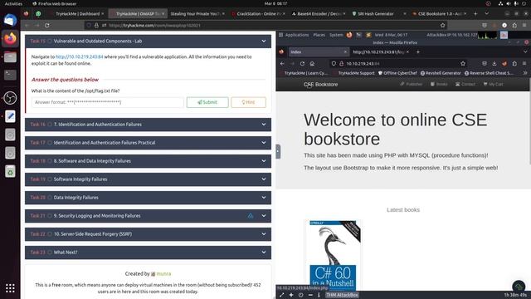Image resolution: width=531 pixels, height=299 pixels.
Task: Open new tab in AttackBox Firefox
Action: tap(418, 51)
